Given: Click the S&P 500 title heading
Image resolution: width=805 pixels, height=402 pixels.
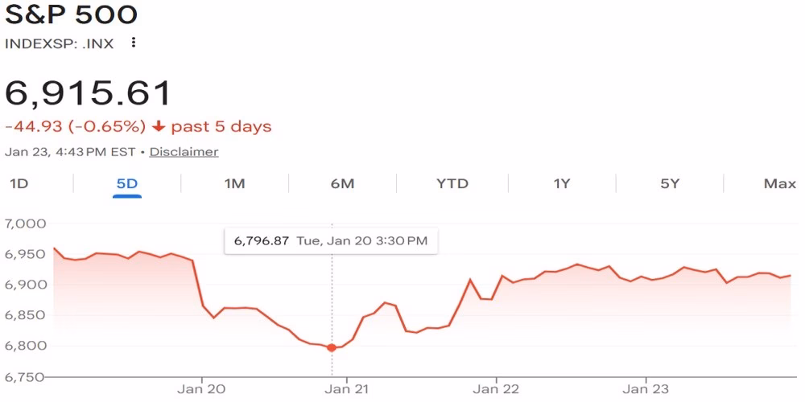Looking at the screenshot, I should click(x=72, y=14).
